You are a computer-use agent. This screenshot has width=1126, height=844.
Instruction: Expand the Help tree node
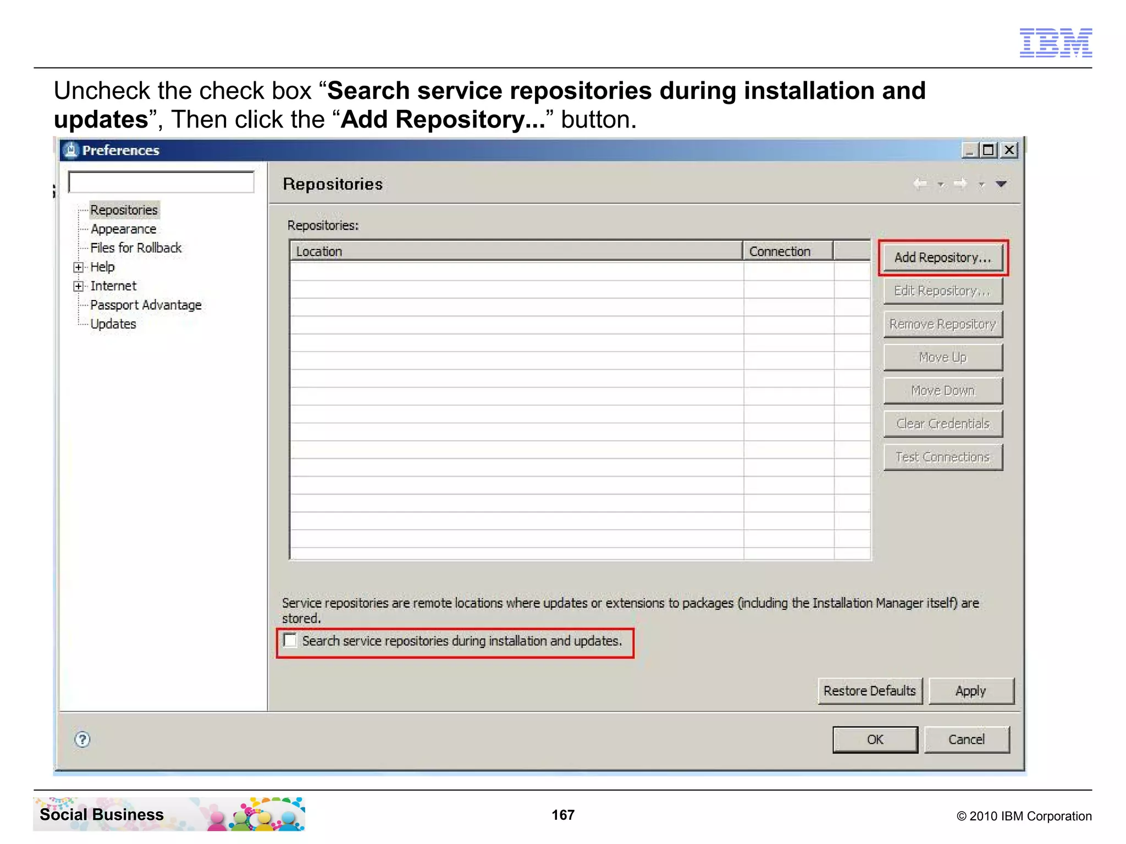(x=79, y=268)
